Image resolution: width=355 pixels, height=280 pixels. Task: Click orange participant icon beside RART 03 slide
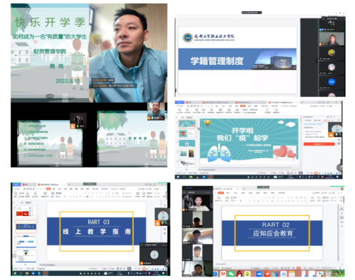[157, 222]
